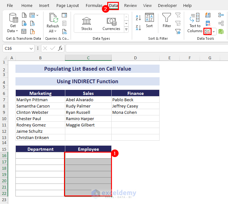Select column C header

[88, 58]
